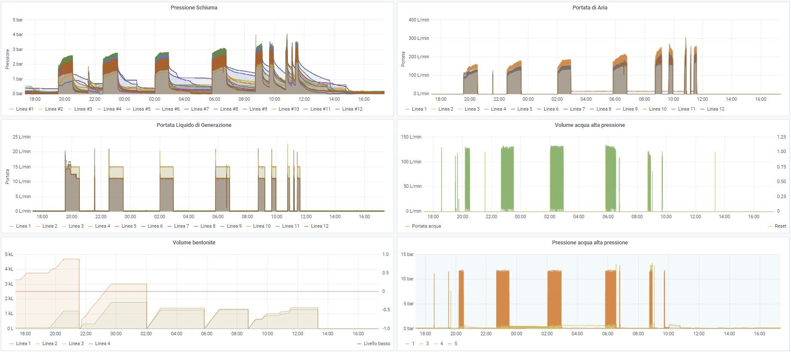
Task: Toggle Linea 1 in Portata di Aria legend
Action: (419, 109)
